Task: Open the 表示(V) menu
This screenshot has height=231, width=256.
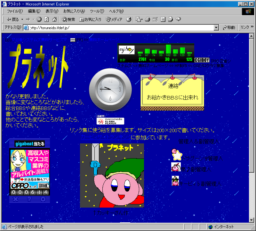Action: tap(52, 11)
